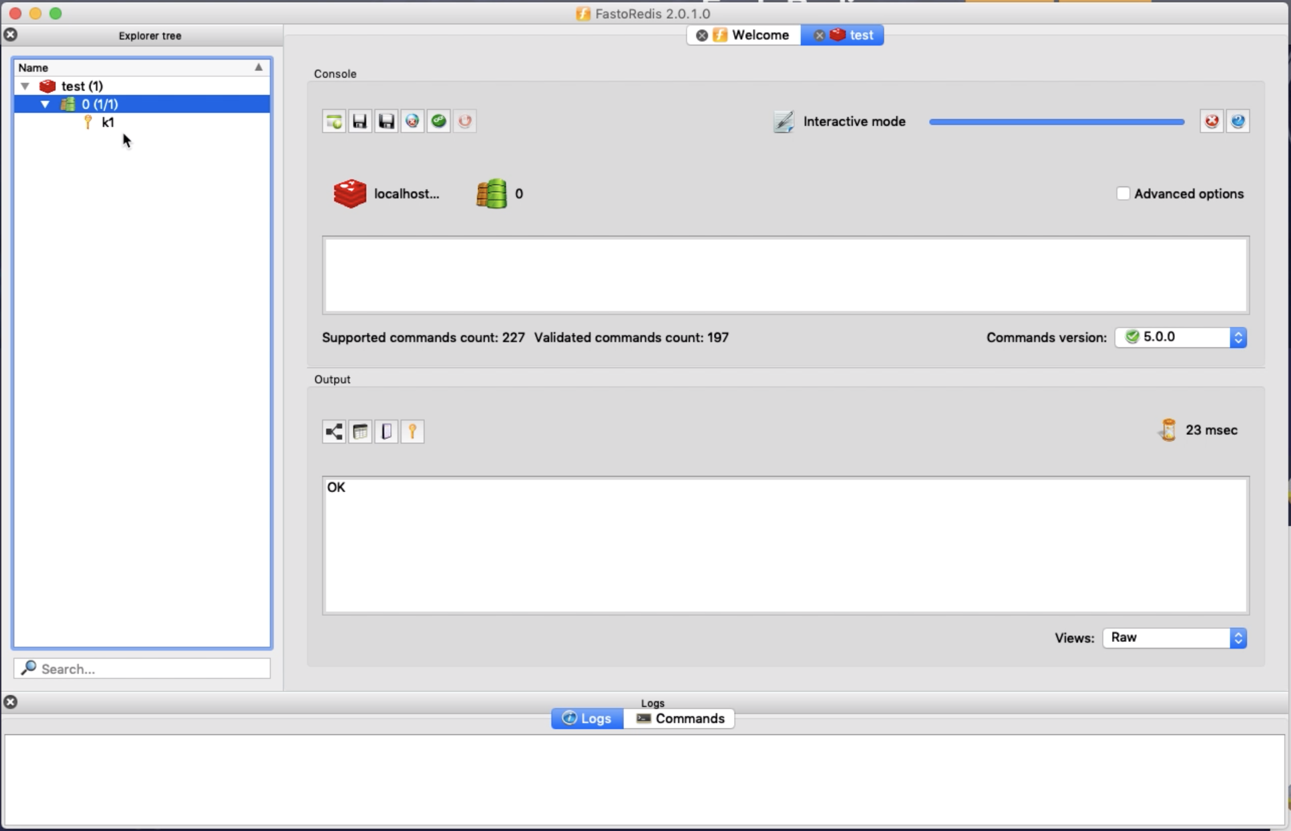Click the red X clear icon beside progress bar
The width and height of the screenshot is (1291, 831).
1212,121
